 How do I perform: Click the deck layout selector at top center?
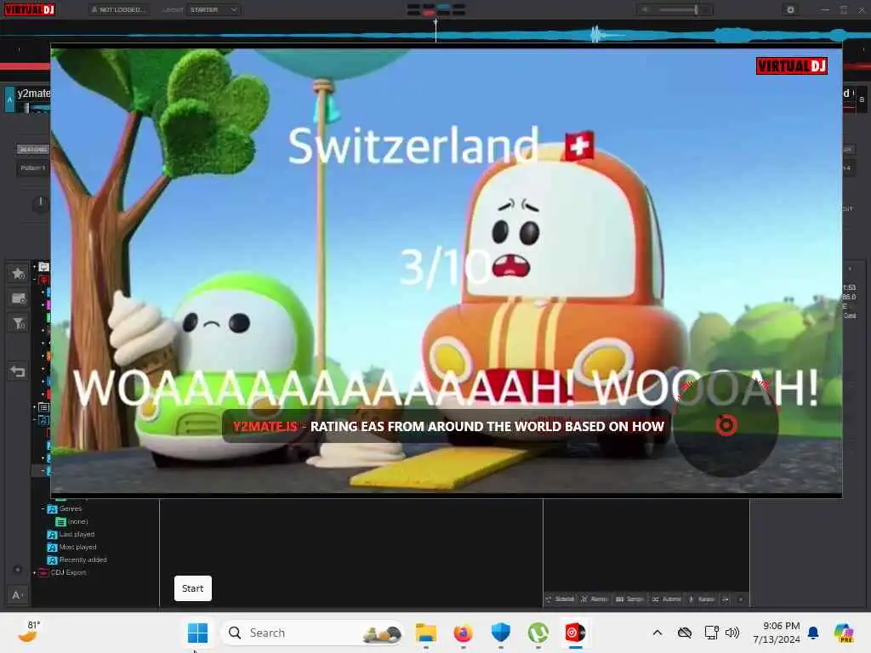[436, 9]
